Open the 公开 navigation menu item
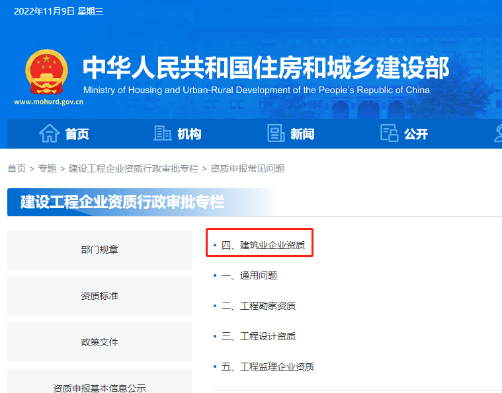This screenshot has width=502, height=393. point(416,134)
